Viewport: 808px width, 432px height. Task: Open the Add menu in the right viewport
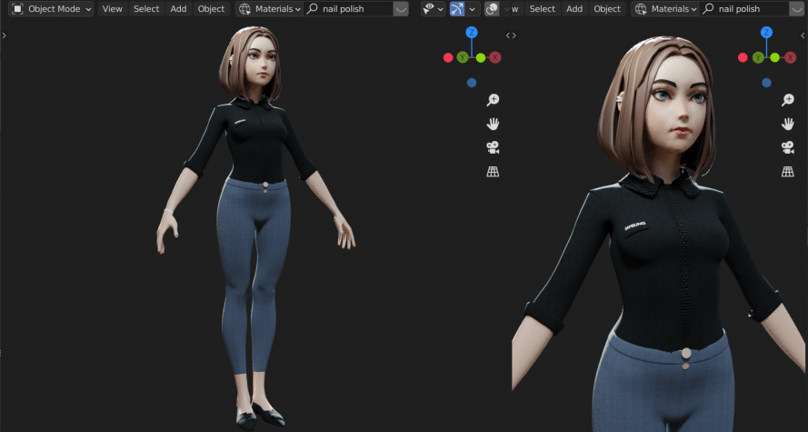(574, 9)
